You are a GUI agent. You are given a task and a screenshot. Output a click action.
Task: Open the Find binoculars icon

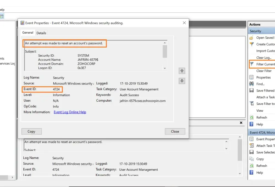[252, 84]
